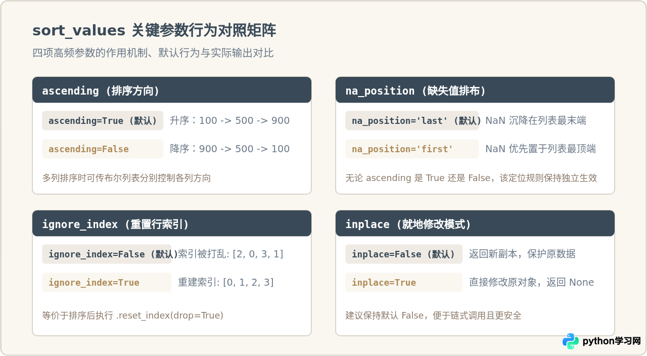
Task: Click the note '等价于排序后执行 .reset_index(drop=True)'
Action: (133, 316)
